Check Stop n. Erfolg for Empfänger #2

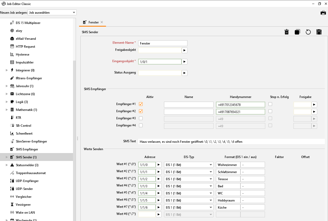[x=270, y=111]
